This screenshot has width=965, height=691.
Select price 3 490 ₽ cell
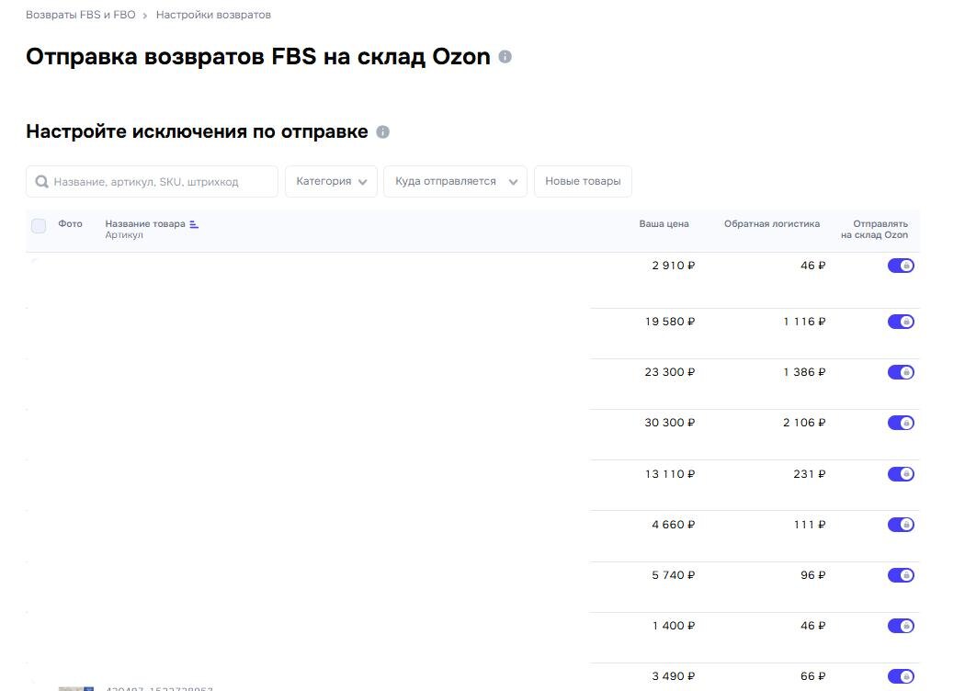[674, 676]
